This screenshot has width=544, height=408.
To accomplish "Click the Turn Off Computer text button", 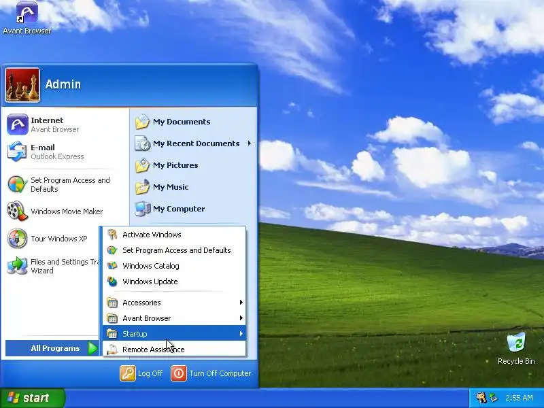I will [220, 373].
